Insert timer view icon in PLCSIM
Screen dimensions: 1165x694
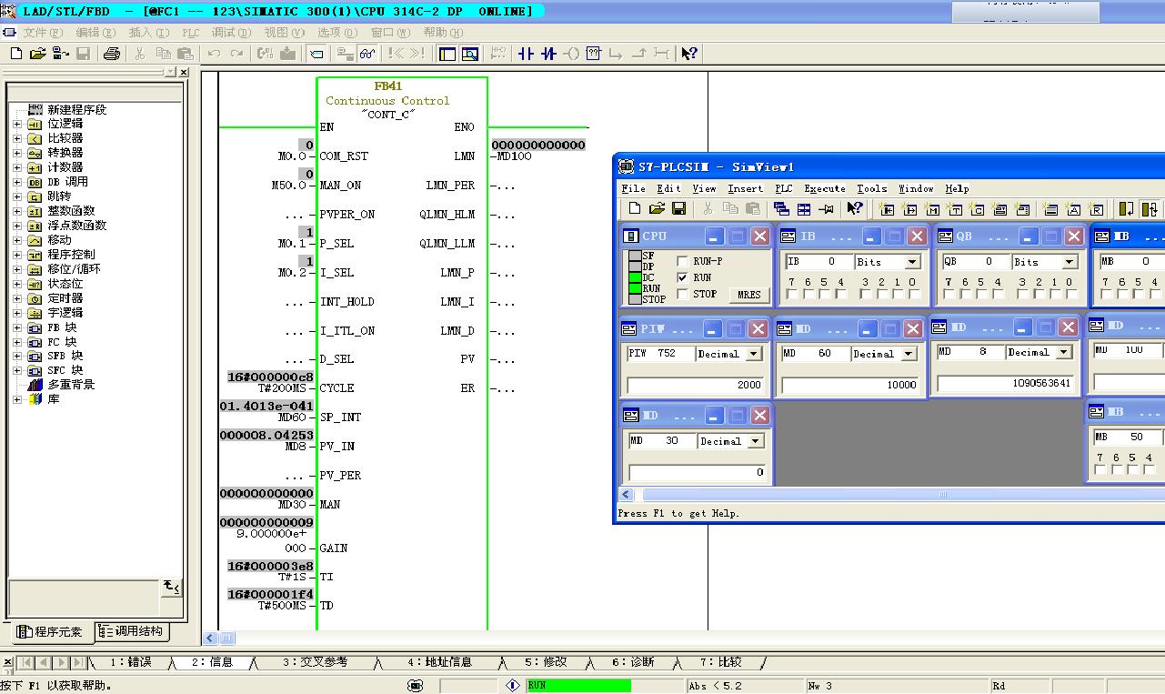tap(954, 209)
